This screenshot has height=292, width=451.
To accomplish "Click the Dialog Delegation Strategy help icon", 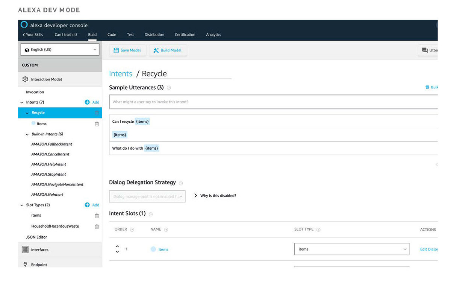I will point(181,183).
